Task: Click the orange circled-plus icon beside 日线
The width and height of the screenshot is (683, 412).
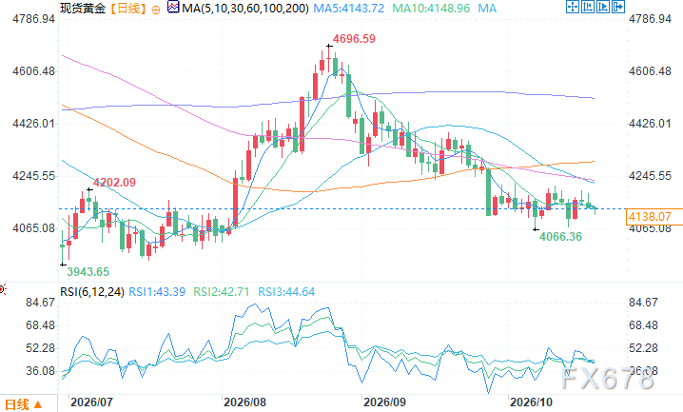Action: pyautogui.click(x=156, y=10)
